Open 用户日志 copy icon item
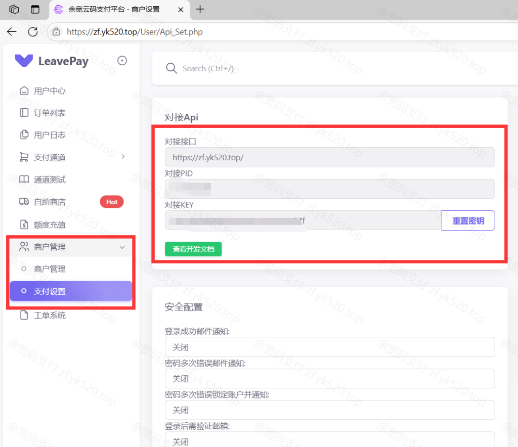Viewport: 518px width, 447px height. point(24,135)
